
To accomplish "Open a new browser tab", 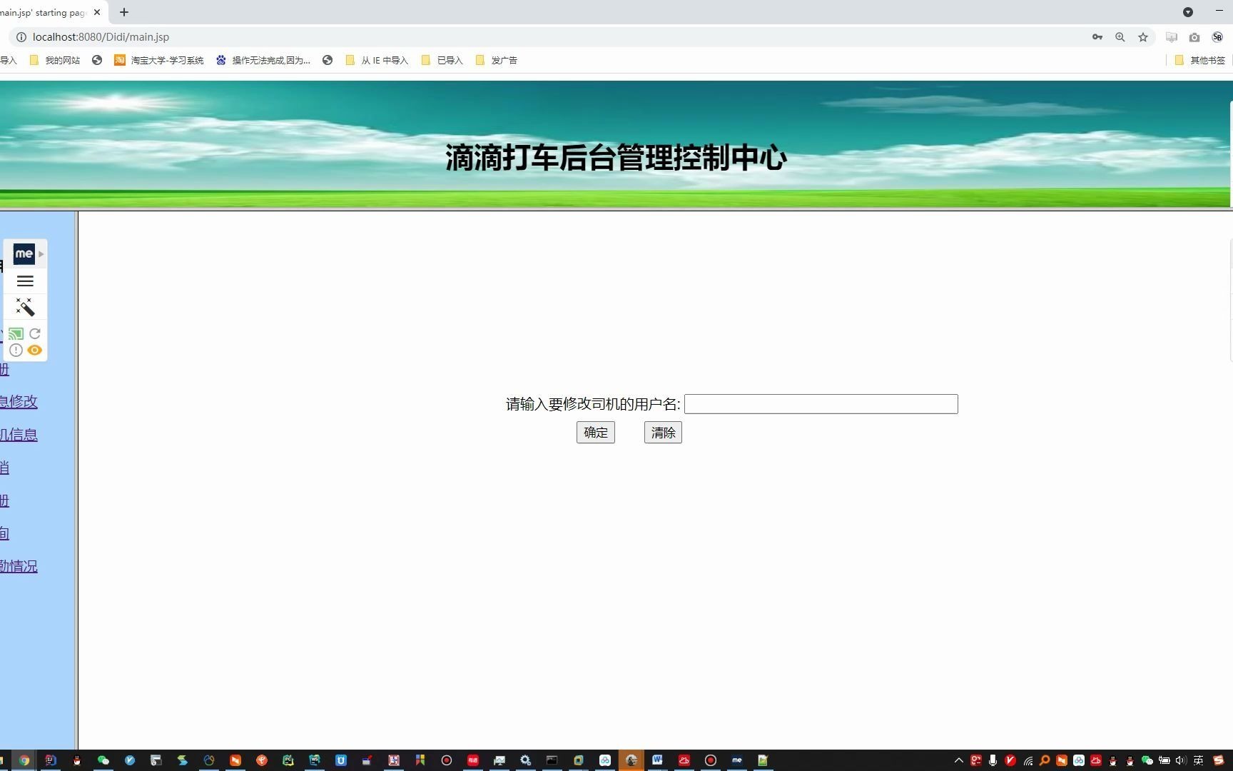I will tap(124, 12).
